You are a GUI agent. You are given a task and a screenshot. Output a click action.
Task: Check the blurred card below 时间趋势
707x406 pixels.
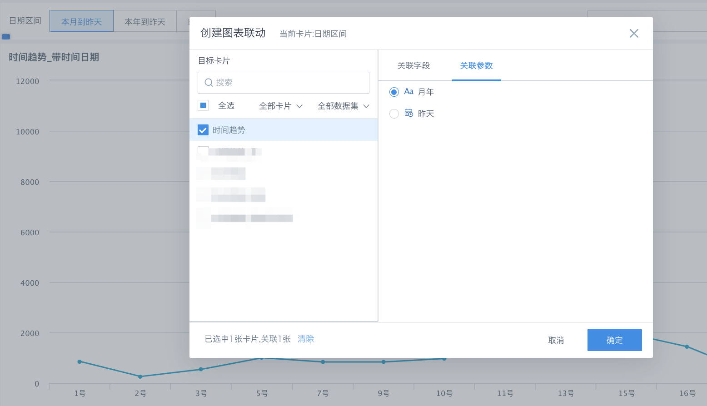203,151
